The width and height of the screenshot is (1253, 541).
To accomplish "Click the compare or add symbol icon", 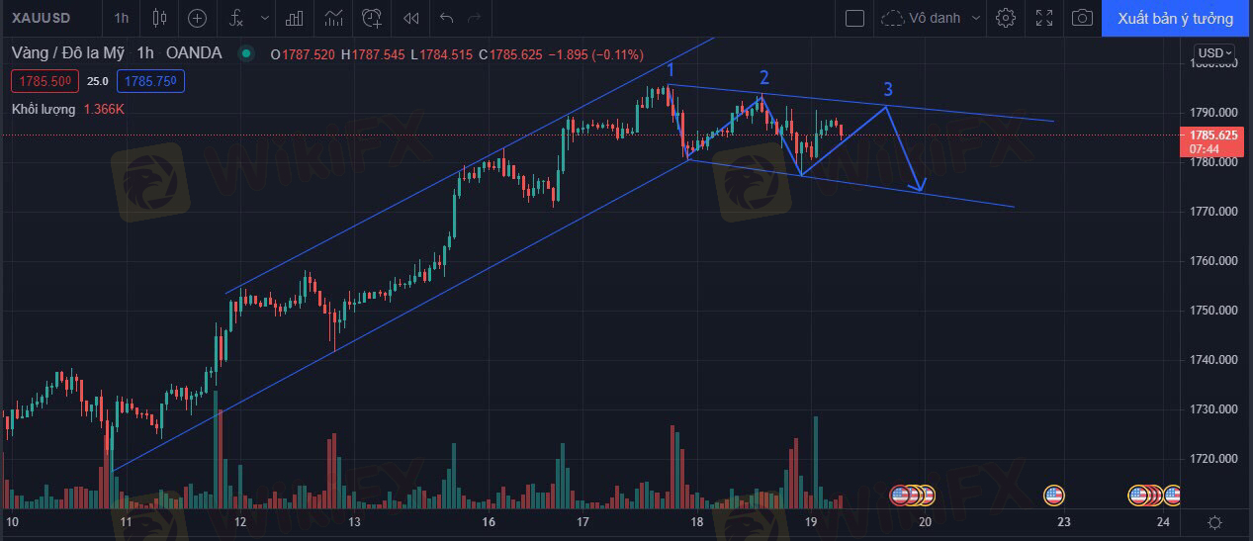I will pos(197,18).
